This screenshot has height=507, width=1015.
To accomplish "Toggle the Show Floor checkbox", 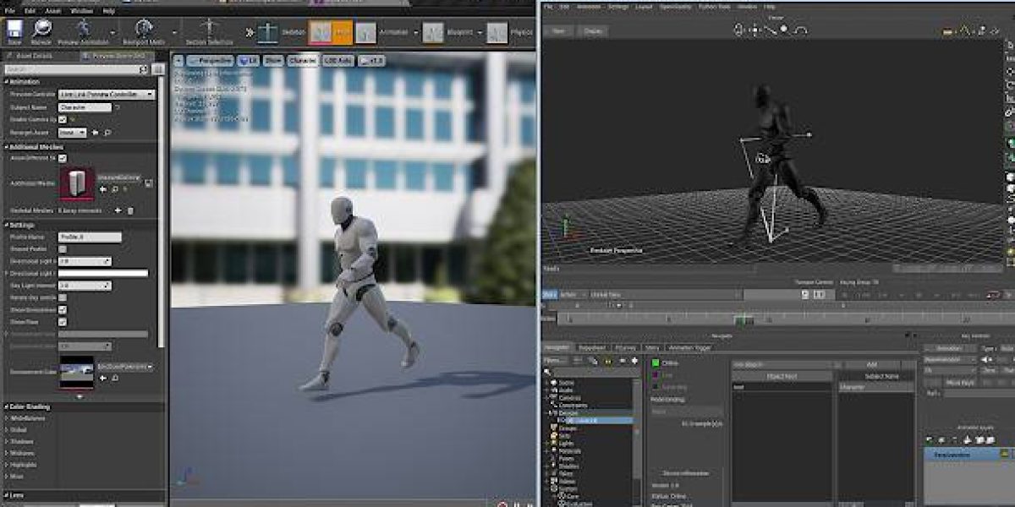I will [x=63, y=321].
